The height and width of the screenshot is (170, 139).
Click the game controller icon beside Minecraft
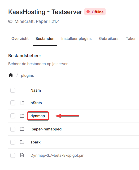[x=10, y=21]
